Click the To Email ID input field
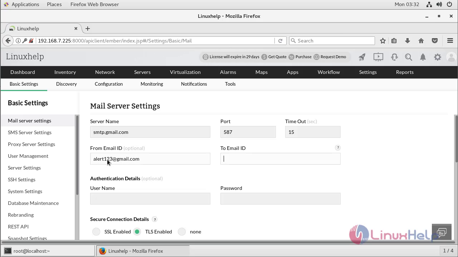Screen dimensions: 458x257 (281, 159)
